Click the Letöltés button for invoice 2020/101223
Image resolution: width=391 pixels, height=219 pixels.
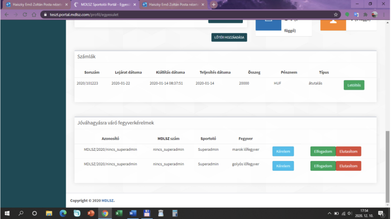pos(354,85)
